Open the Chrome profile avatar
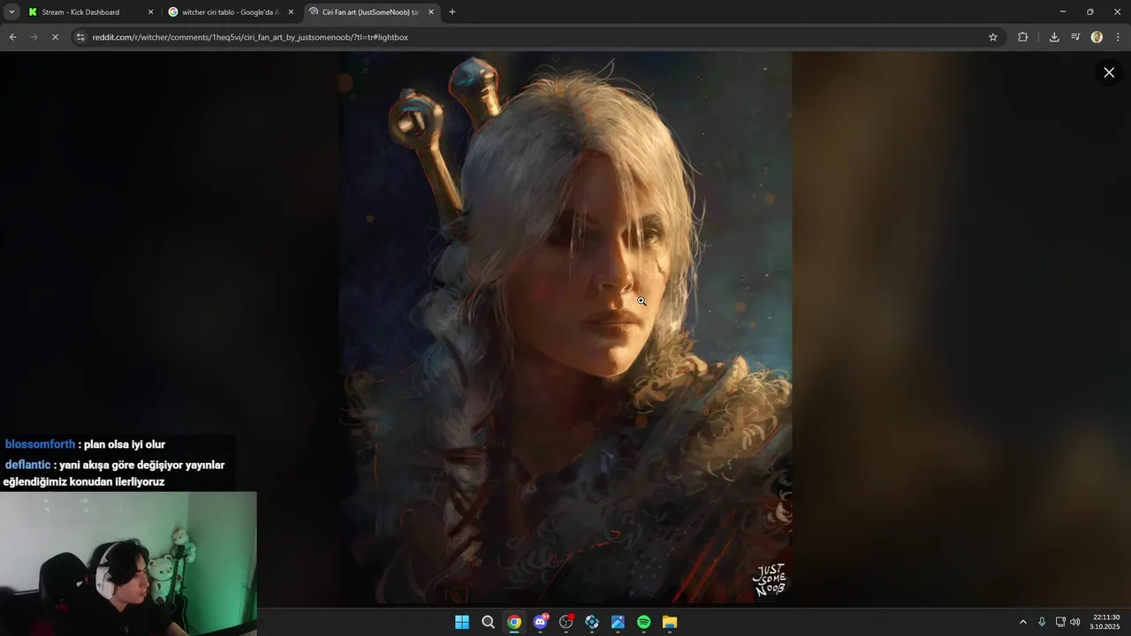 (1097, 37)
